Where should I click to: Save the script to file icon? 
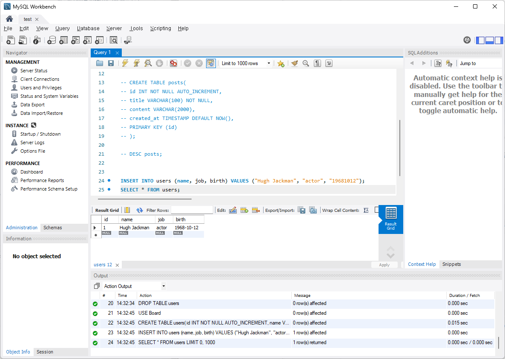[x=111, y=63]
